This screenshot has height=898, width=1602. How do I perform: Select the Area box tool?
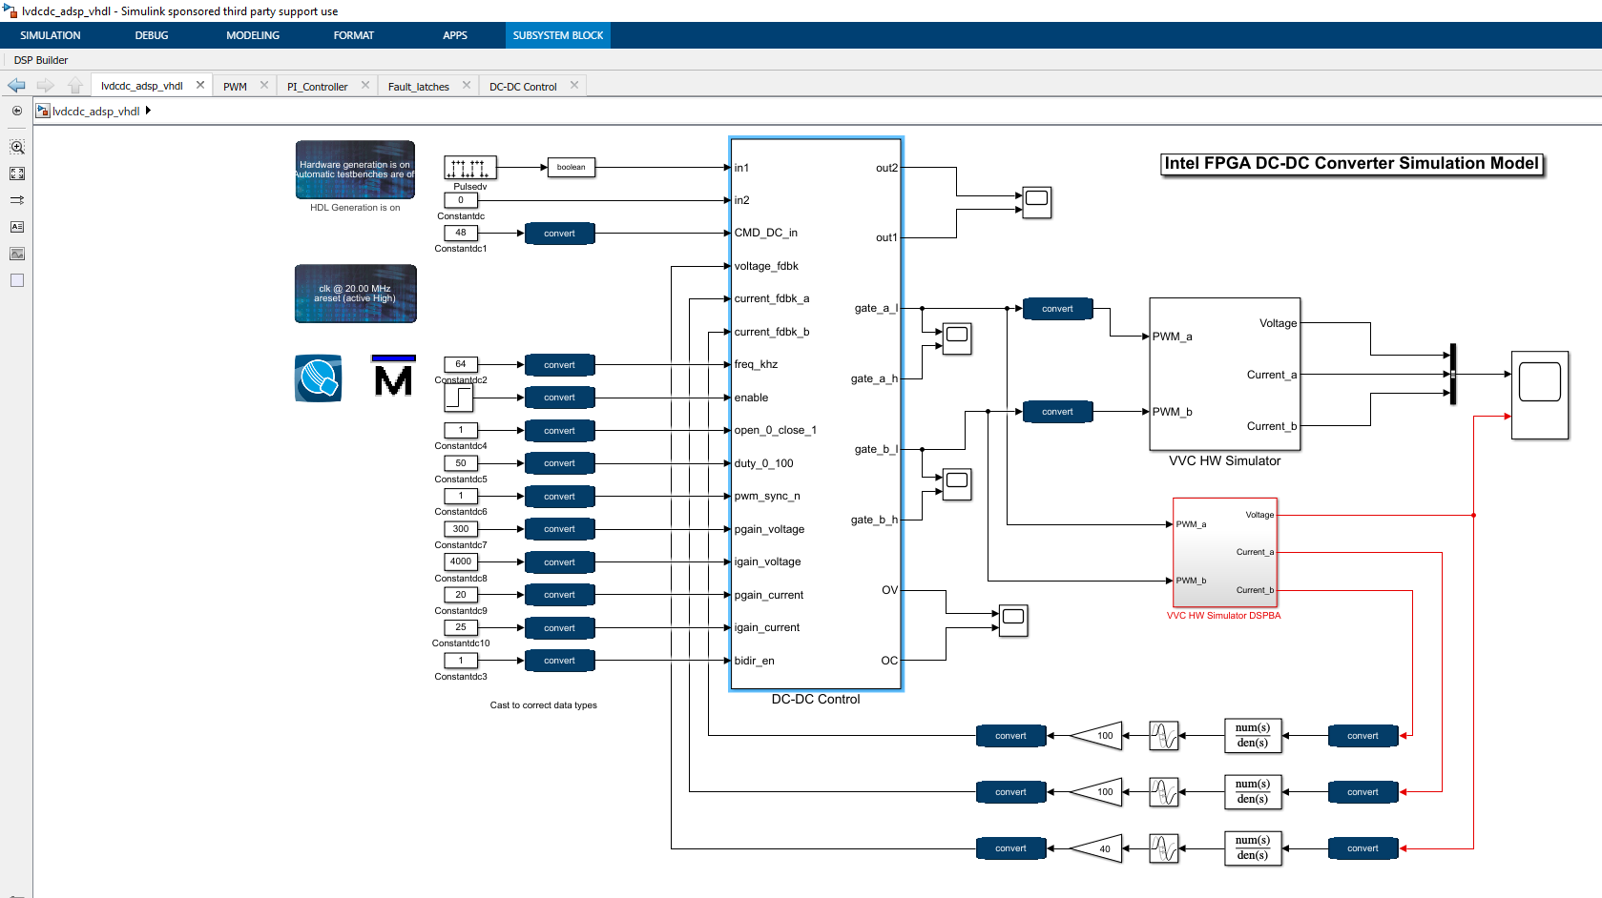pos(17,280)
